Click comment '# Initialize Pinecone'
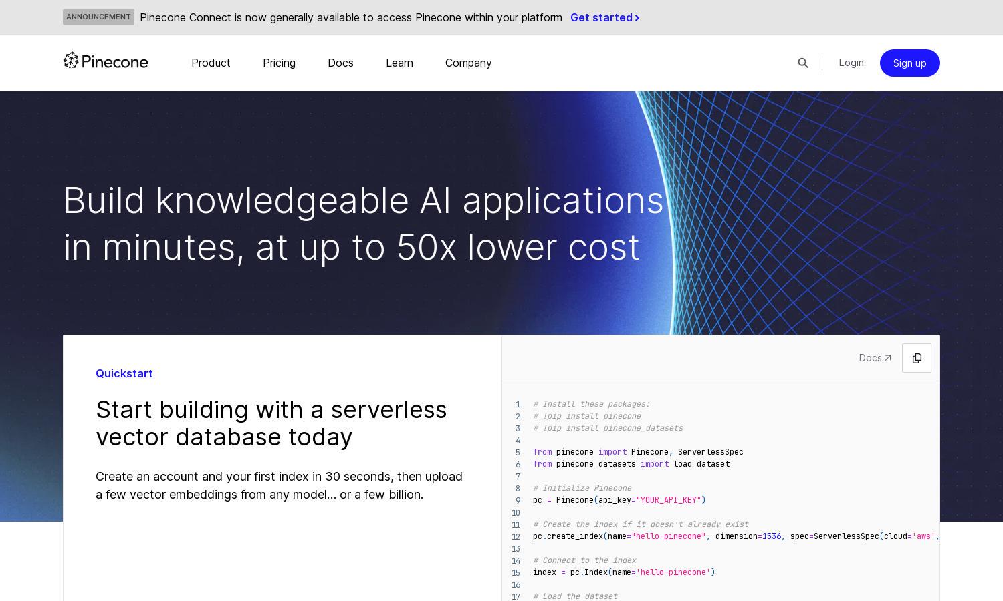This screenshot has height=601, width=1003. point(582,488)
